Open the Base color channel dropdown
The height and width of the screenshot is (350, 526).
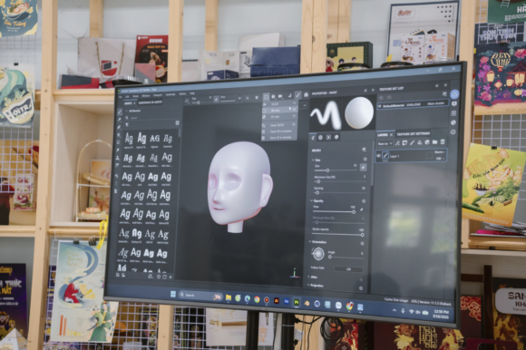385,143
